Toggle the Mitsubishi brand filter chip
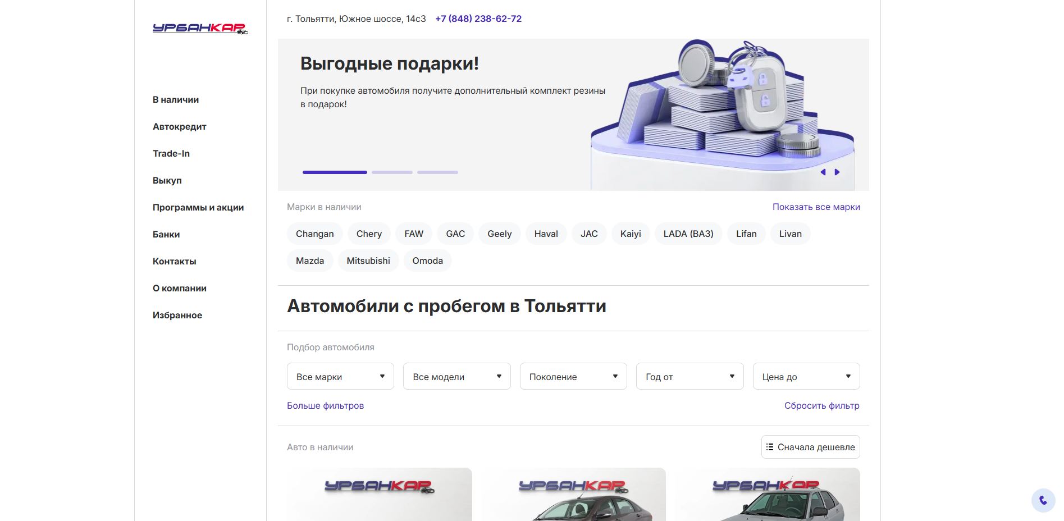This screenshot has width=1064, height=521. pyautogui.click(x=368, y=260)
